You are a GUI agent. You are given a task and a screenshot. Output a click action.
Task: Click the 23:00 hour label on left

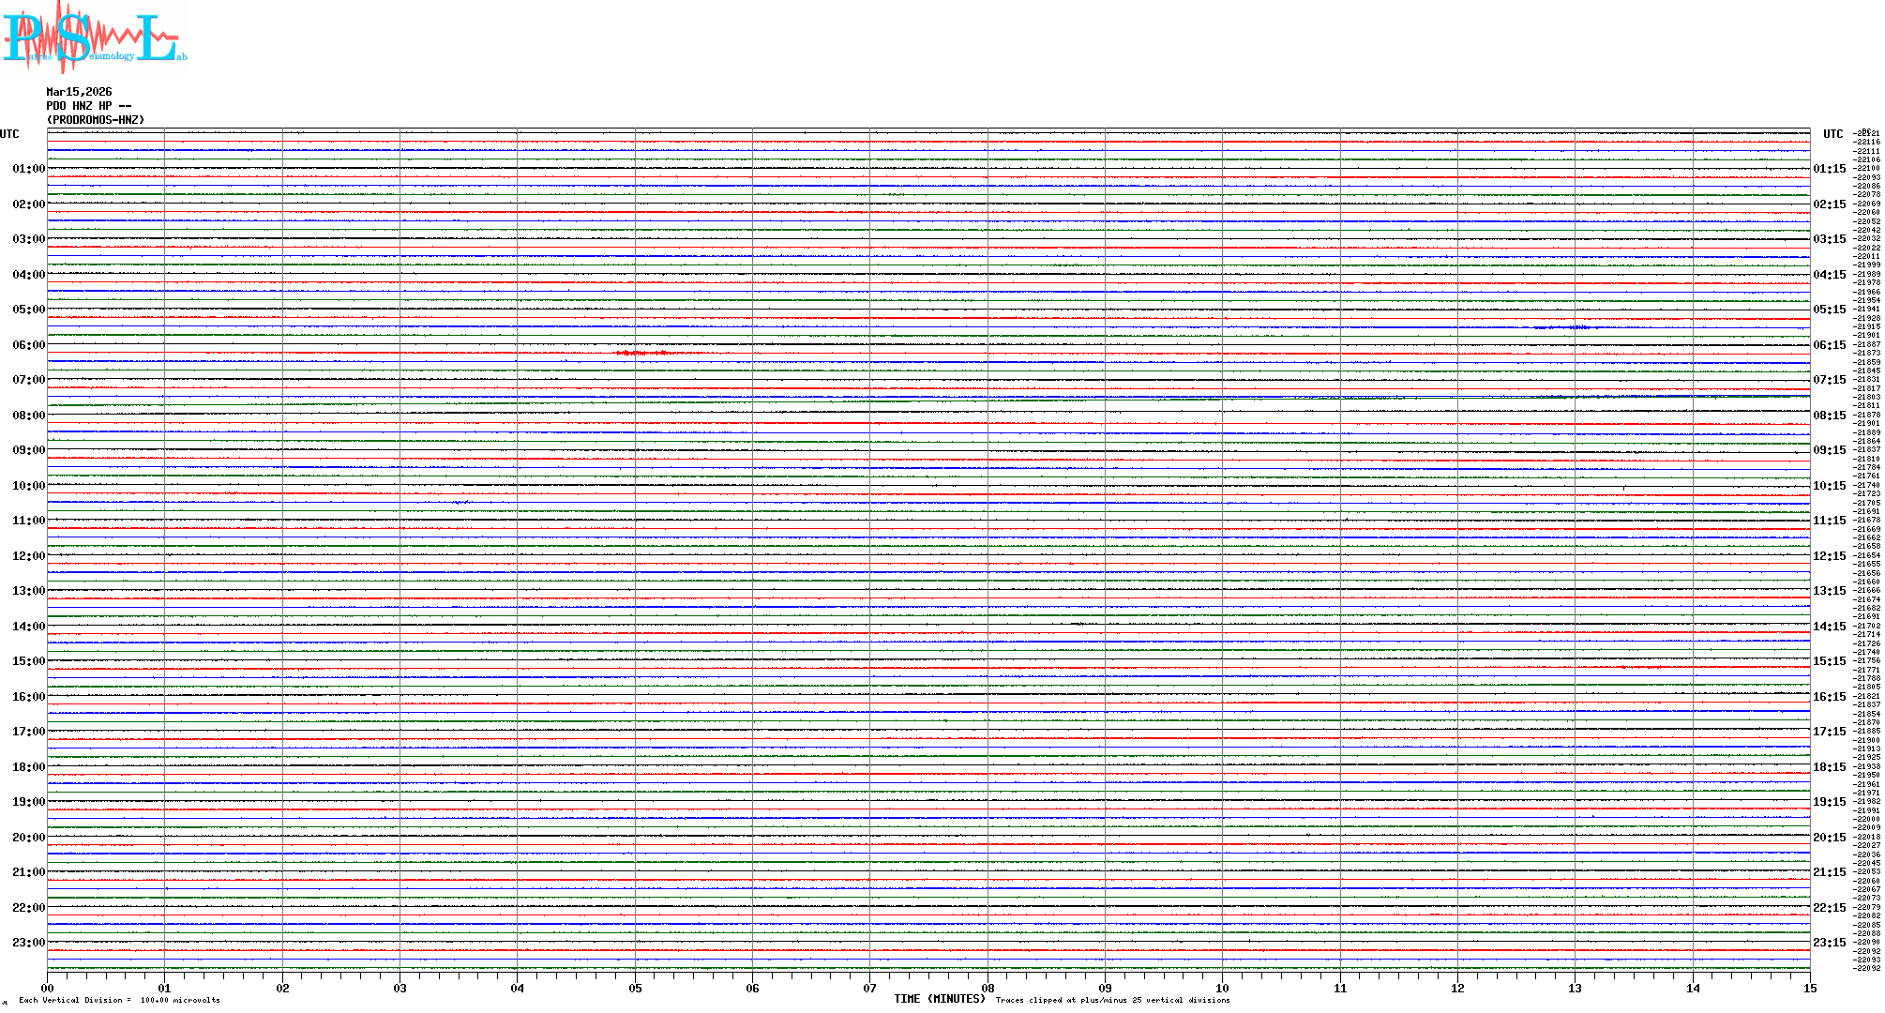tap(28, 943)
